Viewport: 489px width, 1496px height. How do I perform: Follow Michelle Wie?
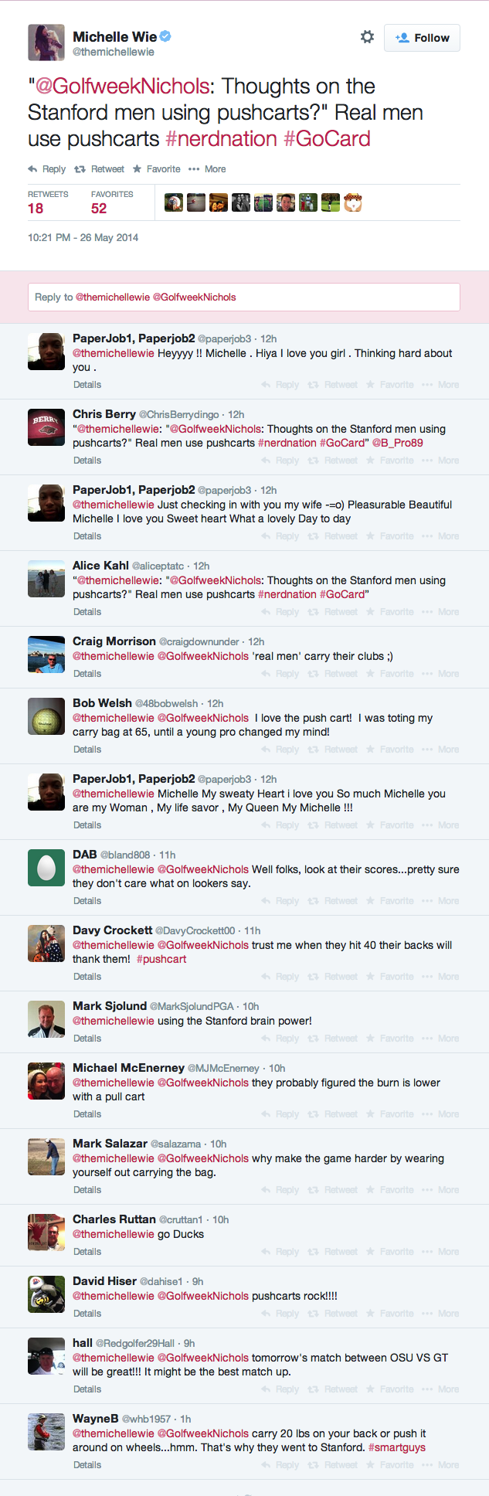[x=422, y=38]
